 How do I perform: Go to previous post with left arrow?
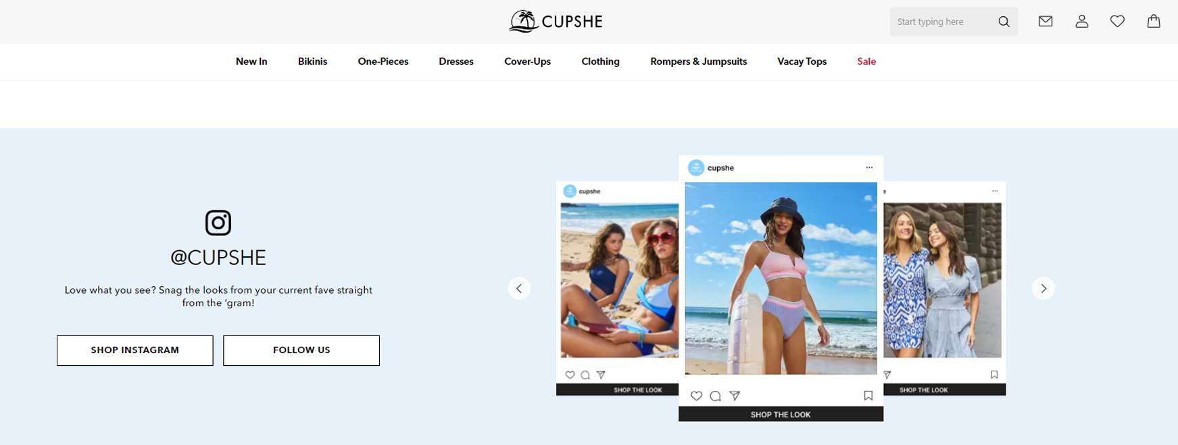point(519,288)
